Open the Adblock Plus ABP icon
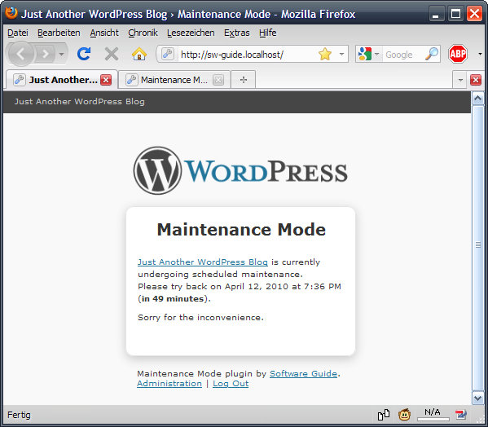This screenshot has width=488, height=427. pyautogui.click(x=458, y=54)
